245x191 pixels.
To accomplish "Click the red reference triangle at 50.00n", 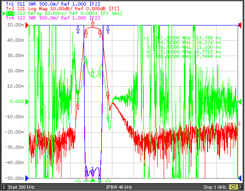I will (x=27, y=25).
